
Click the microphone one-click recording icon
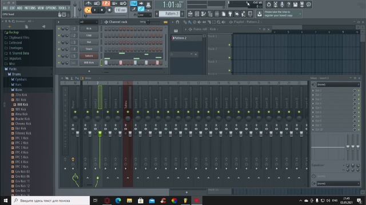point(282,4)
